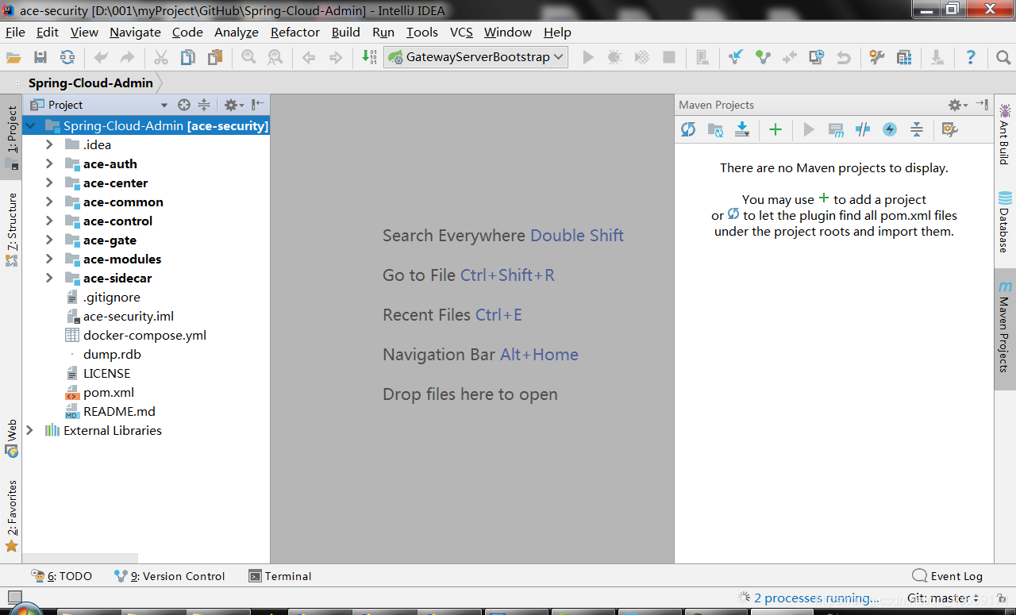Viewport: 1016px width, 615px height.
Task: Add a Maven project with plus icon
Action: (775, 129)
